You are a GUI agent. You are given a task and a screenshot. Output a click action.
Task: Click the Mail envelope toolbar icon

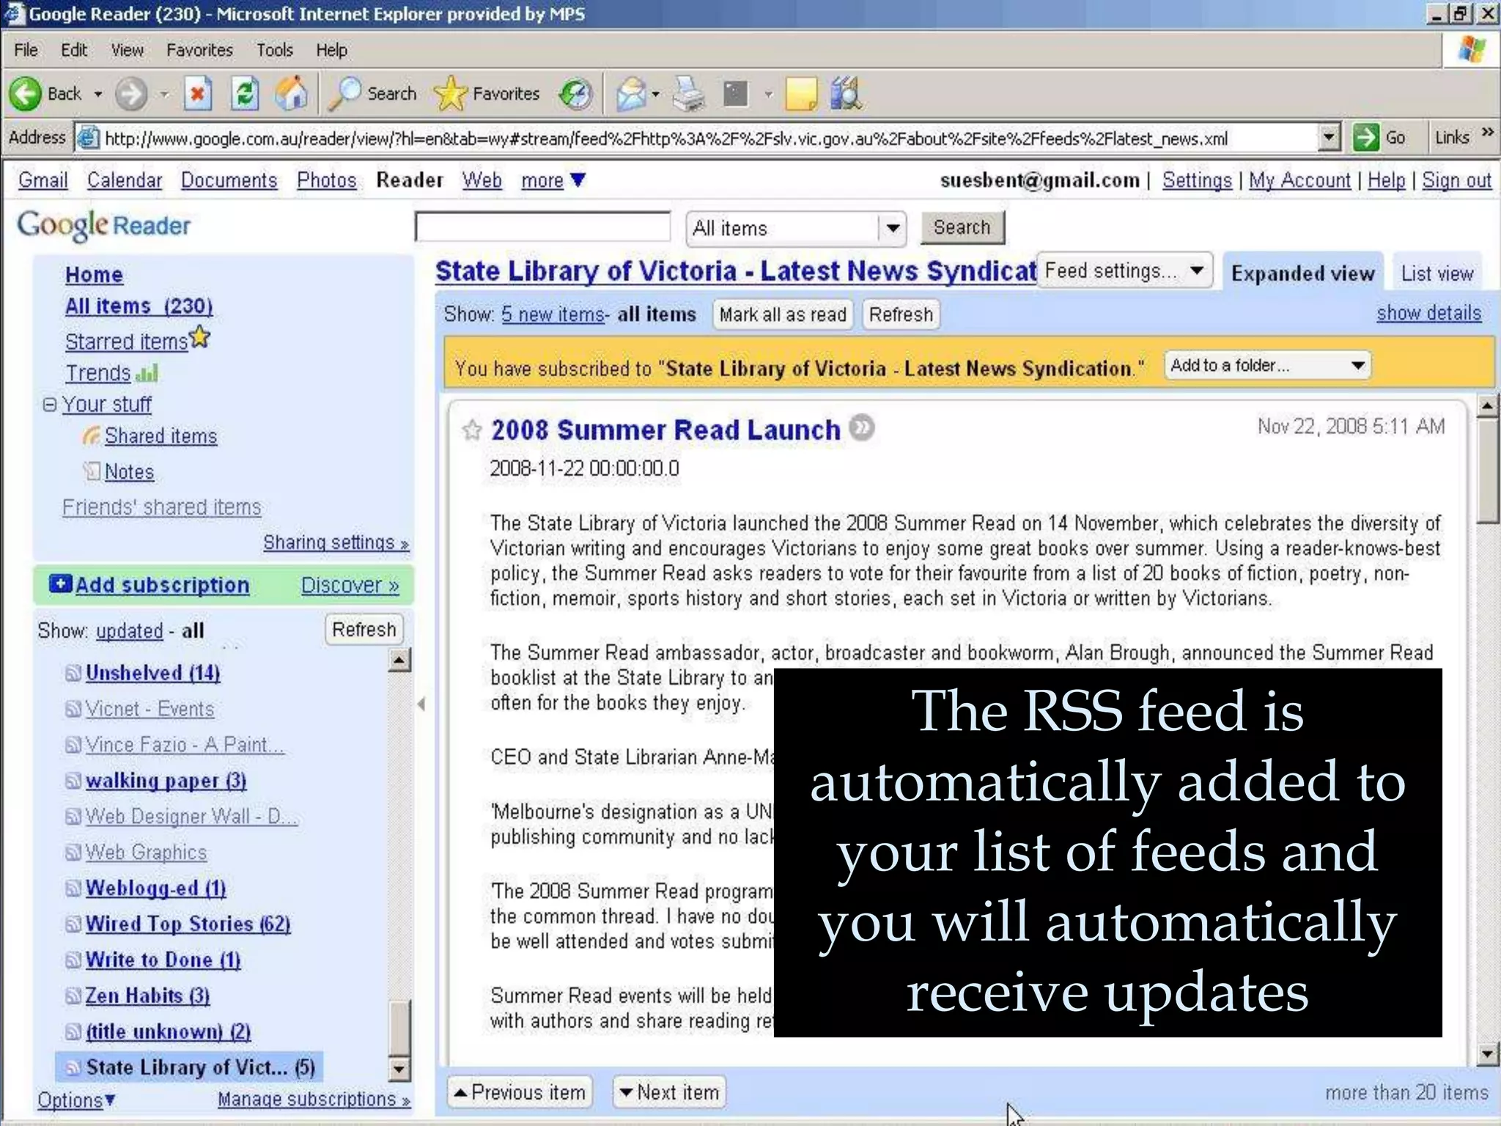click(631, 94)
